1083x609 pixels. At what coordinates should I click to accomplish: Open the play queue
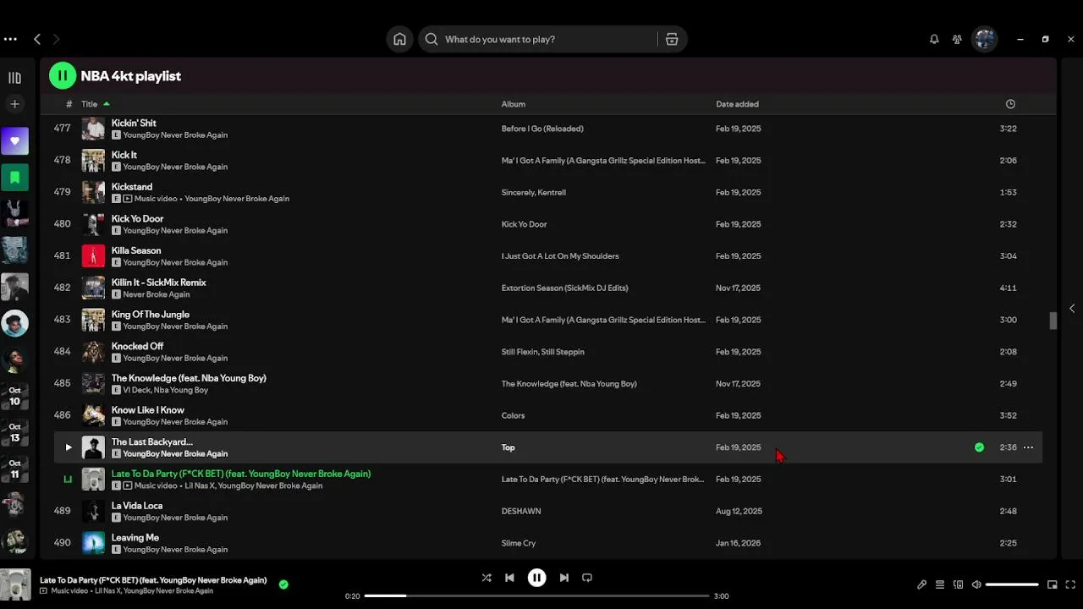click(x=940, y=584)
